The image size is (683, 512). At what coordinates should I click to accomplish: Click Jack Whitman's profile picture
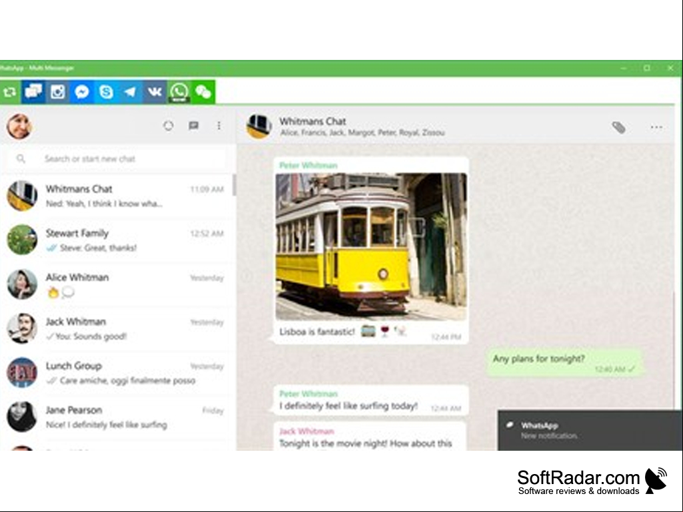[x=22, y=329]
